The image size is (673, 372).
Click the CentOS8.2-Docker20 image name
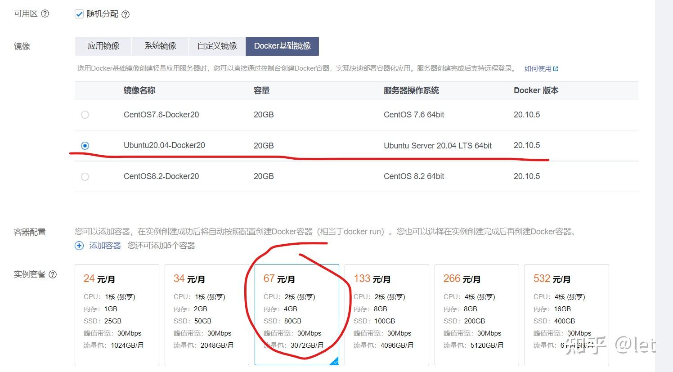point(162,176)
